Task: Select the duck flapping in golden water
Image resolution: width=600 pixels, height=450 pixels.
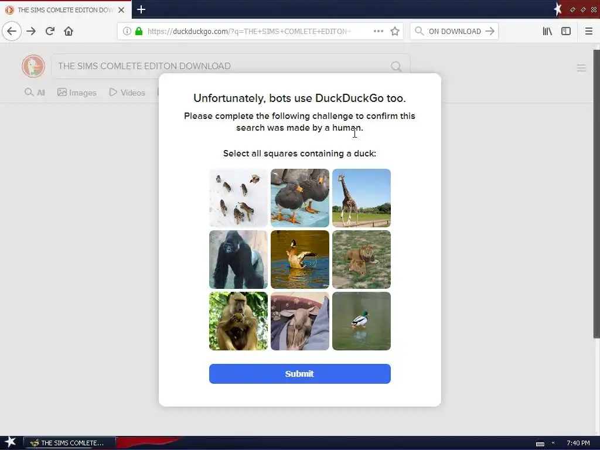Action: 300,260
